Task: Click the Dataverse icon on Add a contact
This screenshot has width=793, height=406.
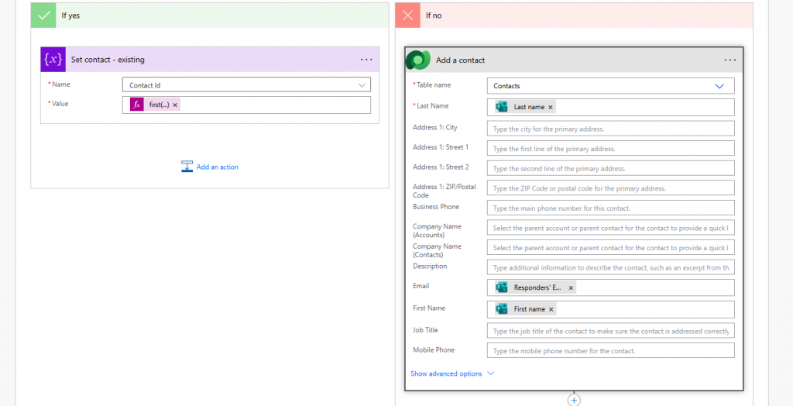Action: [418, 60]
